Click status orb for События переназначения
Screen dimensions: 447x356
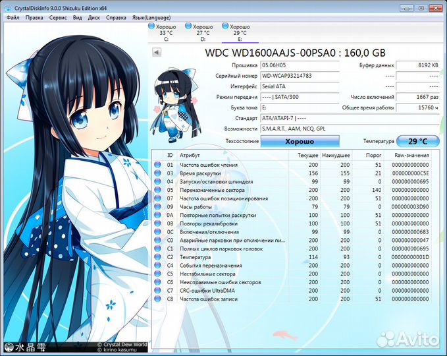(157, 265)
